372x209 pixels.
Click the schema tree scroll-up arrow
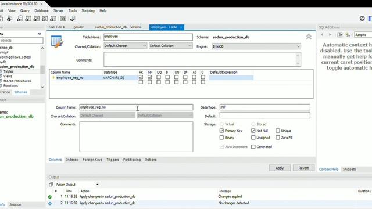(x=42, y=48)
